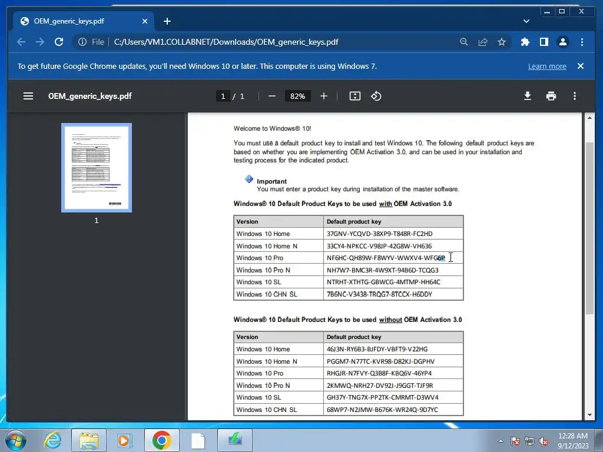Zoom in the PDF with the plus button

point(324,96)
